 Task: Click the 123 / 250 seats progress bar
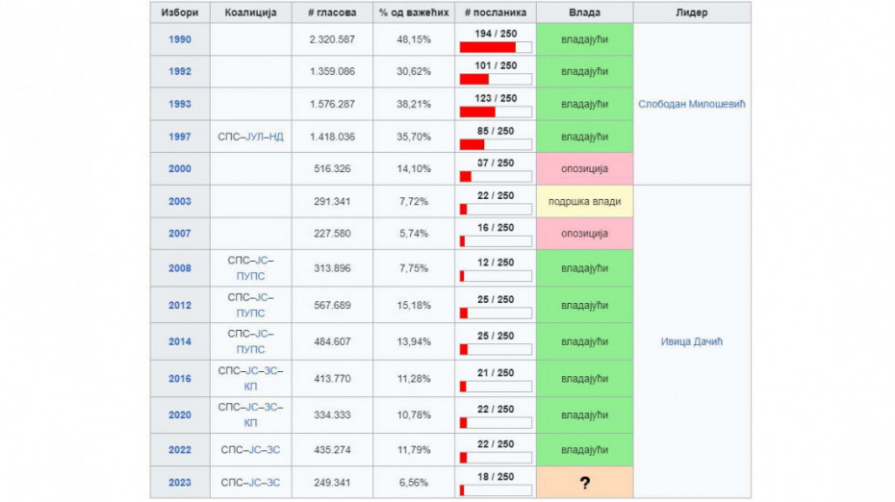496,112
